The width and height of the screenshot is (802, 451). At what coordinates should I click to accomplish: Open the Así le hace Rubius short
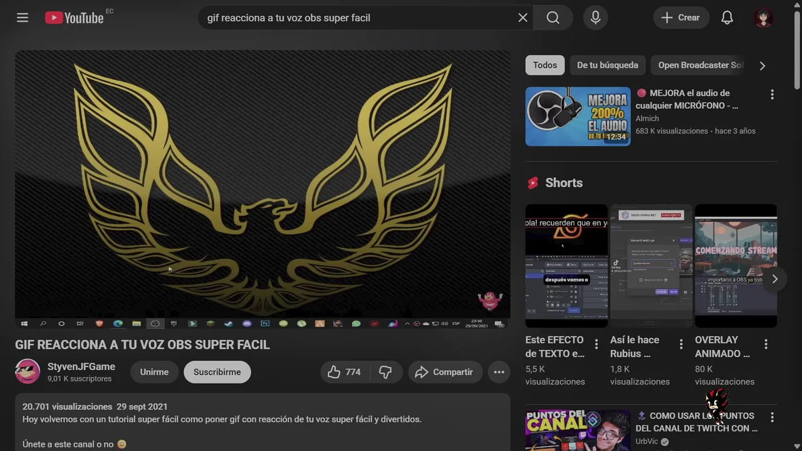click(651, 266)
